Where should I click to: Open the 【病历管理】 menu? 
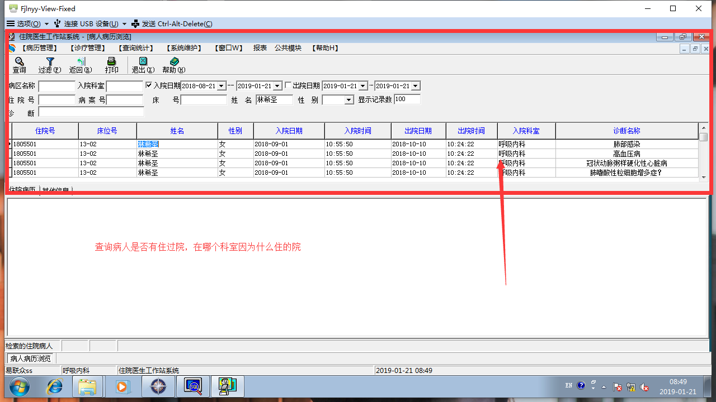point(40,48)
